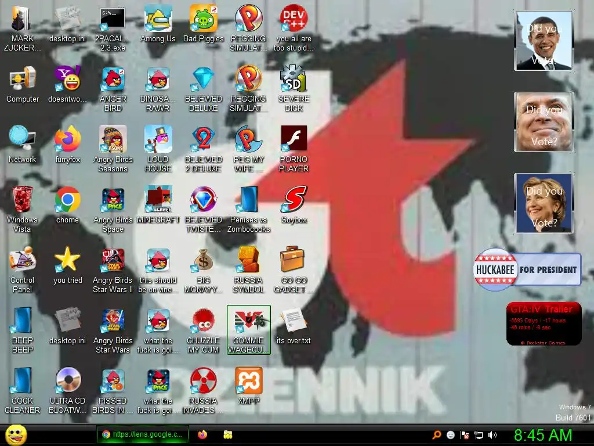
Task: Click the Huckabee For President banner gadget
Action: (527, 269)
